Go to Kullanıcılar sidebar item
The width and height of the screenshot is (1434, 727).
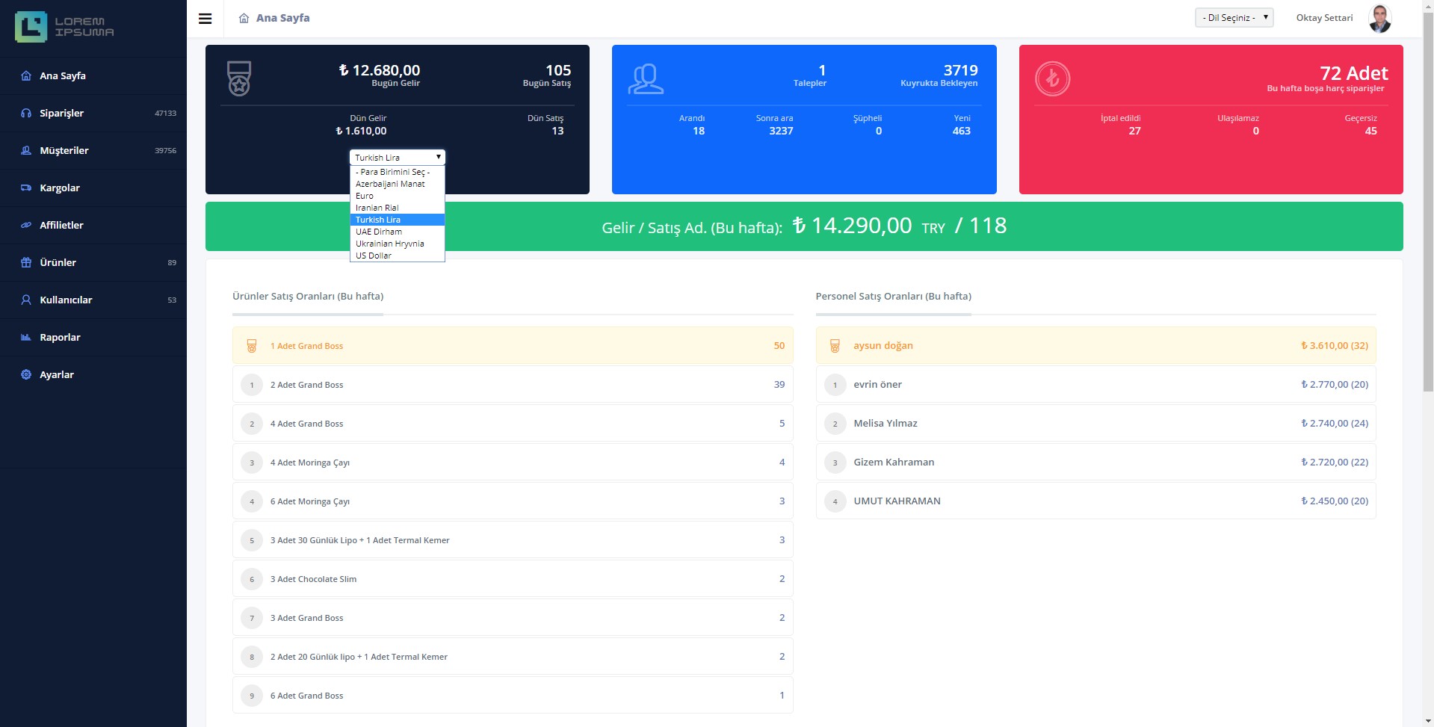click(66, 300)
